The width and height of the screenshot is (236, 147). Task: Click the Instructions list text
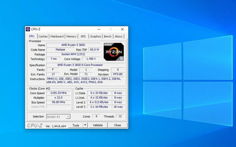pos(86,80)
